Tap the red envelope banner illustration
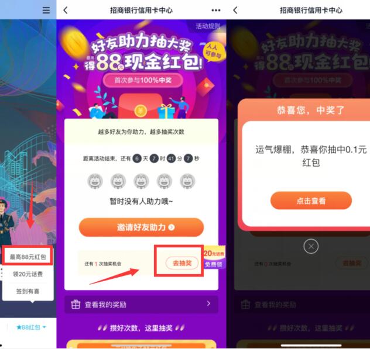 point(140,106)
